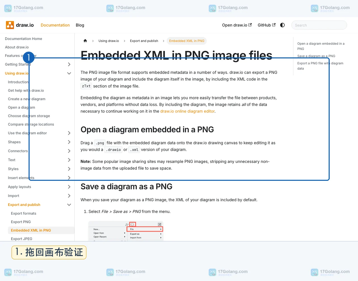Open Export formats sidebar page
Screen dimensions: 358x281
pyautogui.click(x=23, y=213)
